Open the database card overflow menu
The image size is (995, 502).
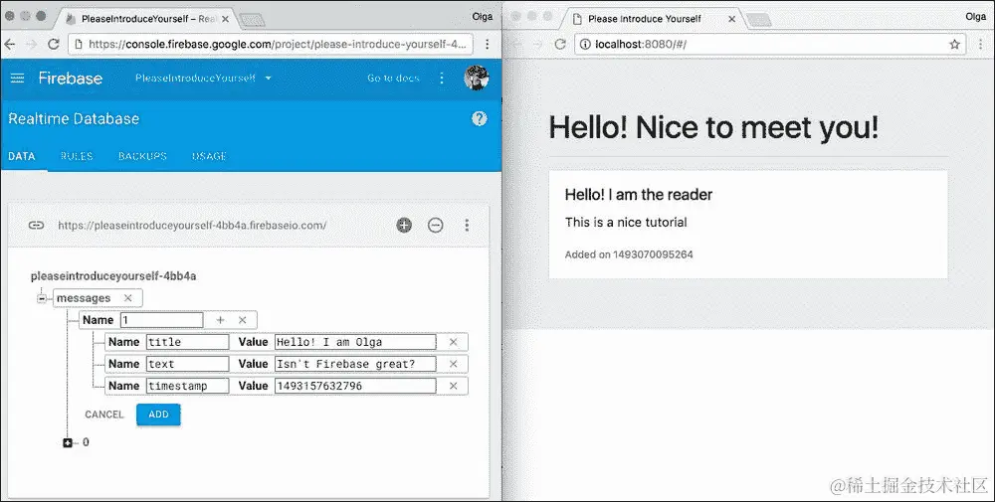tap(467, 225)
